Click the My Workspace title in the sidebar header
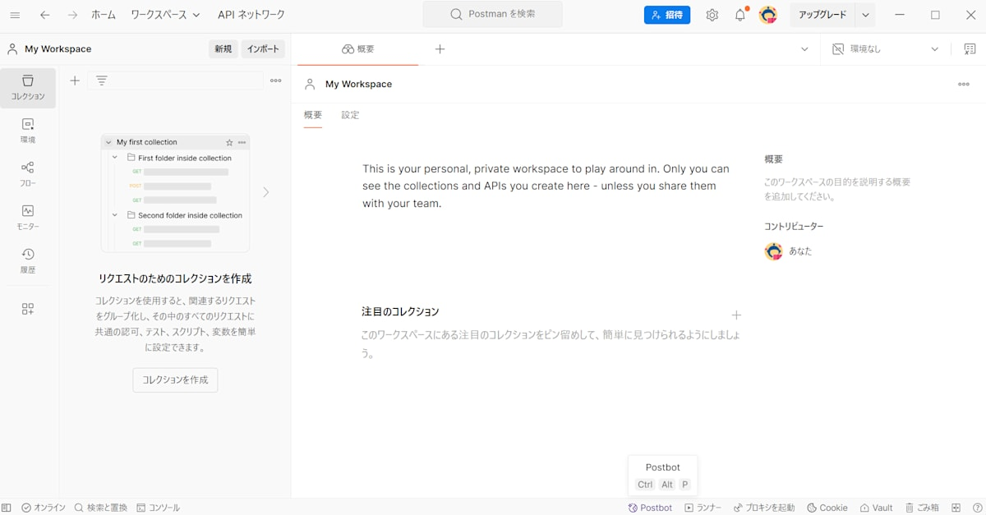 [x=58, y=49]
